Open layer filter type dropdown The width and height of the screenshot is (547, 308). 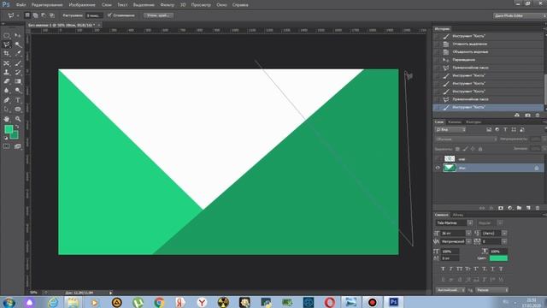(x=450, y=129)
